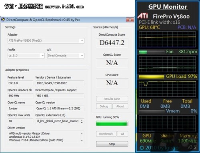This screenshot has width=200, height=153.
Task: Click the green GPU running progress bar
Action: point(112,123)
